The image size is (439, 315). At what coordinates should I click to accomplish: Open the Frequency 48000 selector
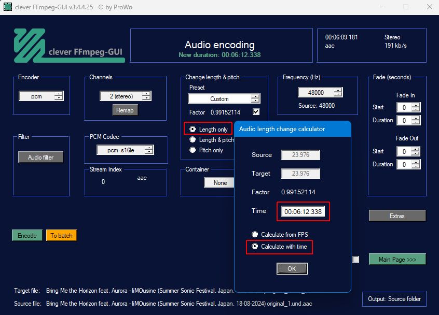click(320, 92)
